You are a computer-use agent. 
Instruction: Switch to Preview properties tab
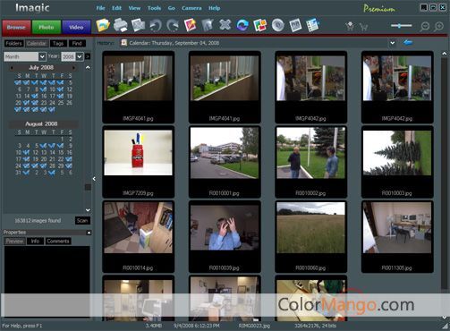pos(14,242)
